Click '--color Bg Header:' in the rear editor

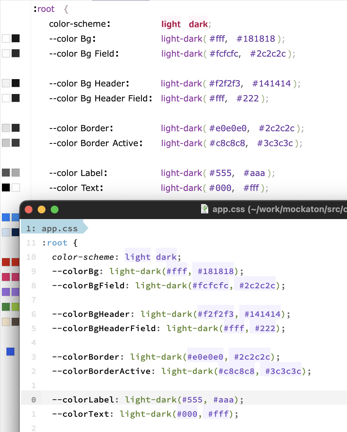[89, 84]
